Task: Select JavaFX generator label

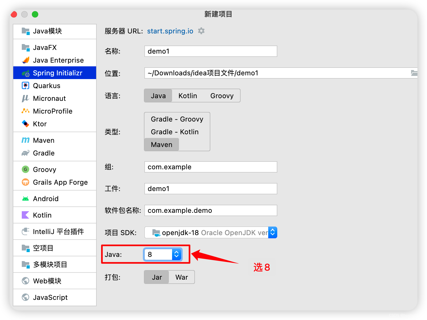Action: (45, 47)
